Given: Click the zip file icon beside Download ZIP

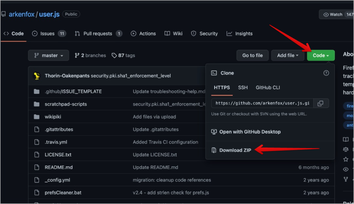Looking at the screenshot, I should 214,150.
